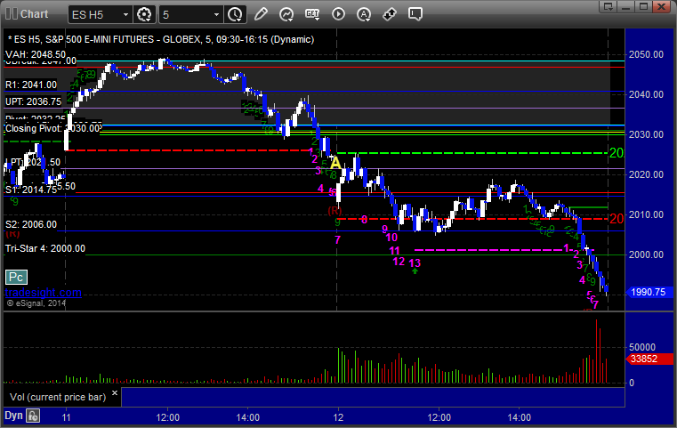677x428 pixels.
Task: Open the circled A alerts menu
Action: [x=364, y=14]
